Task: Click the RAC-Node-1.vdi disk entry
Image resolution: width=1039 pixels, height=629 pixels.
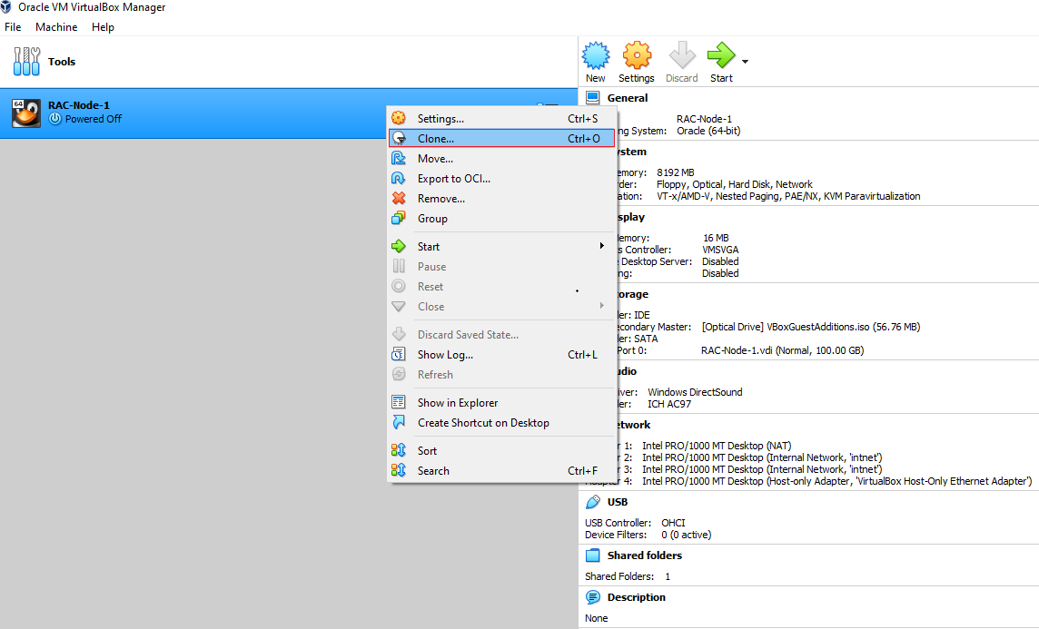Action: click(783, 350)
